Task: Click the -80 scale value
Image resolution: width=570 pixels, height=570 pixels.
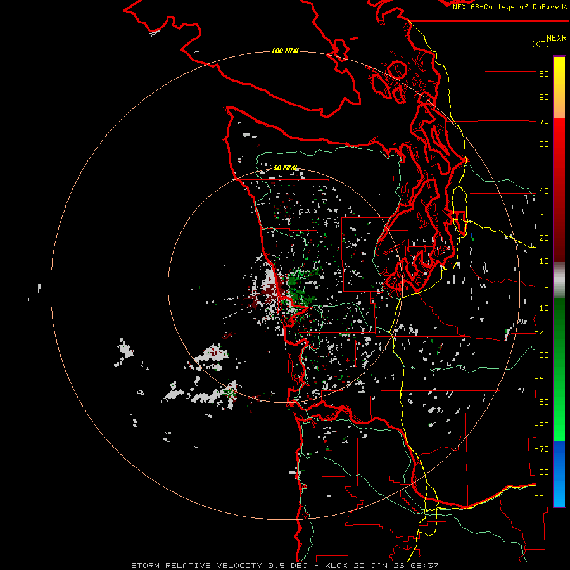Action: pos(541,472)
